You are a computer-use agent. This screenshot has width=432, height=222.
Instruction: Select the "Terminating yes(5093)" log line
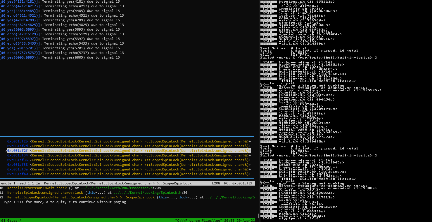click(81, 29)
